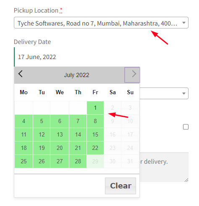Screen dimensions: 199x206
Task: Click the delivery notes text area
Action: coord(164,167)
